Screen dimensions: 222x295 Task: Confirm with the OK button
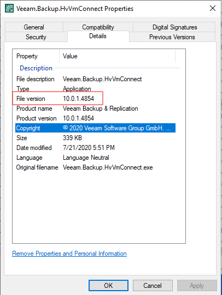click(108, 285)
